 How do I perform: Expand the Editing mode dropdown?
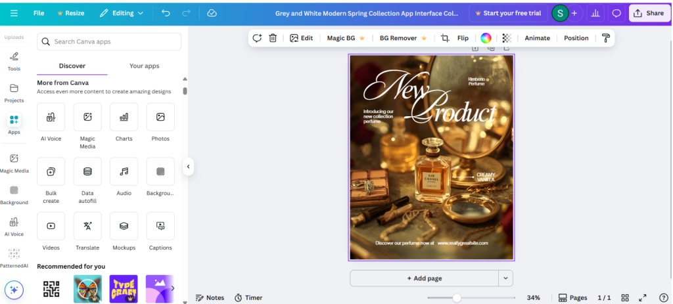[122, 13]
